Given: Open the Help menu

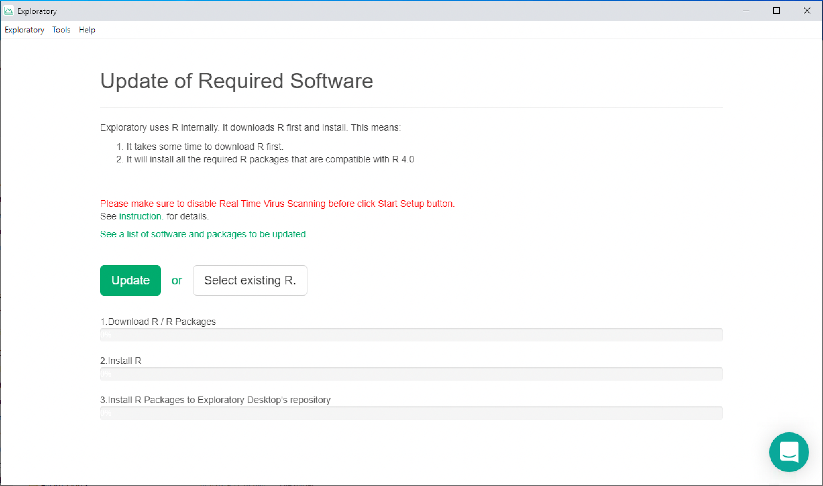Looking at the screenshot, I should [87, 30].
